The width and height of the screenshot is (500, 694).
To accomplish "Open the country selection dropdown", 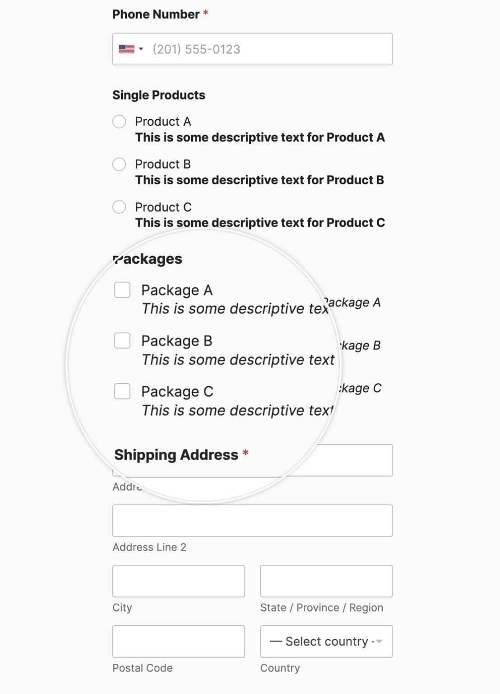I will pos(326,641).
